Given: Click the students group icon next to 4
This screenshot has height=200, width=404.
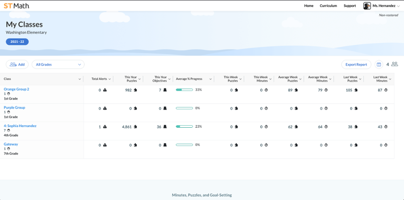Looking at the screenshot, I should pyautogui.click(x=395, y=64).
